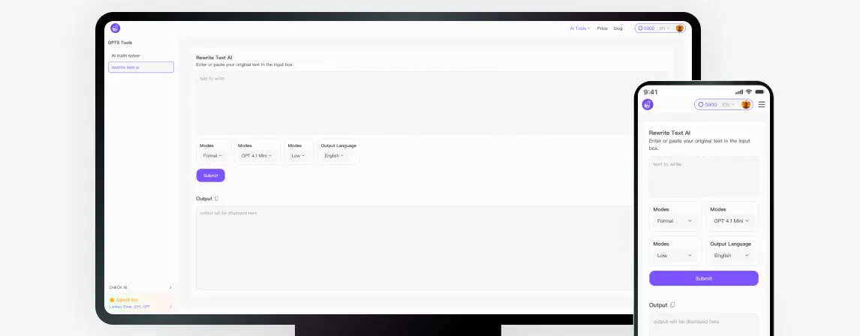The width and height of the screenshot is (860, 336).
Task: Open the blog link in header
Action: tap(618, 28)
